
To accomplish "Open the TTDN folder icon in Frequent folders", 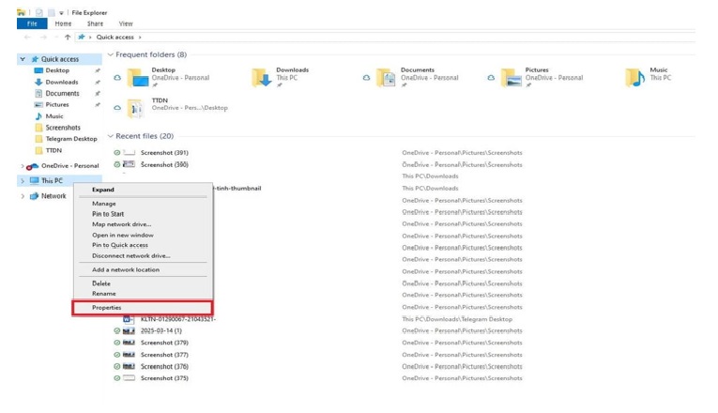I will click(136, 108).
